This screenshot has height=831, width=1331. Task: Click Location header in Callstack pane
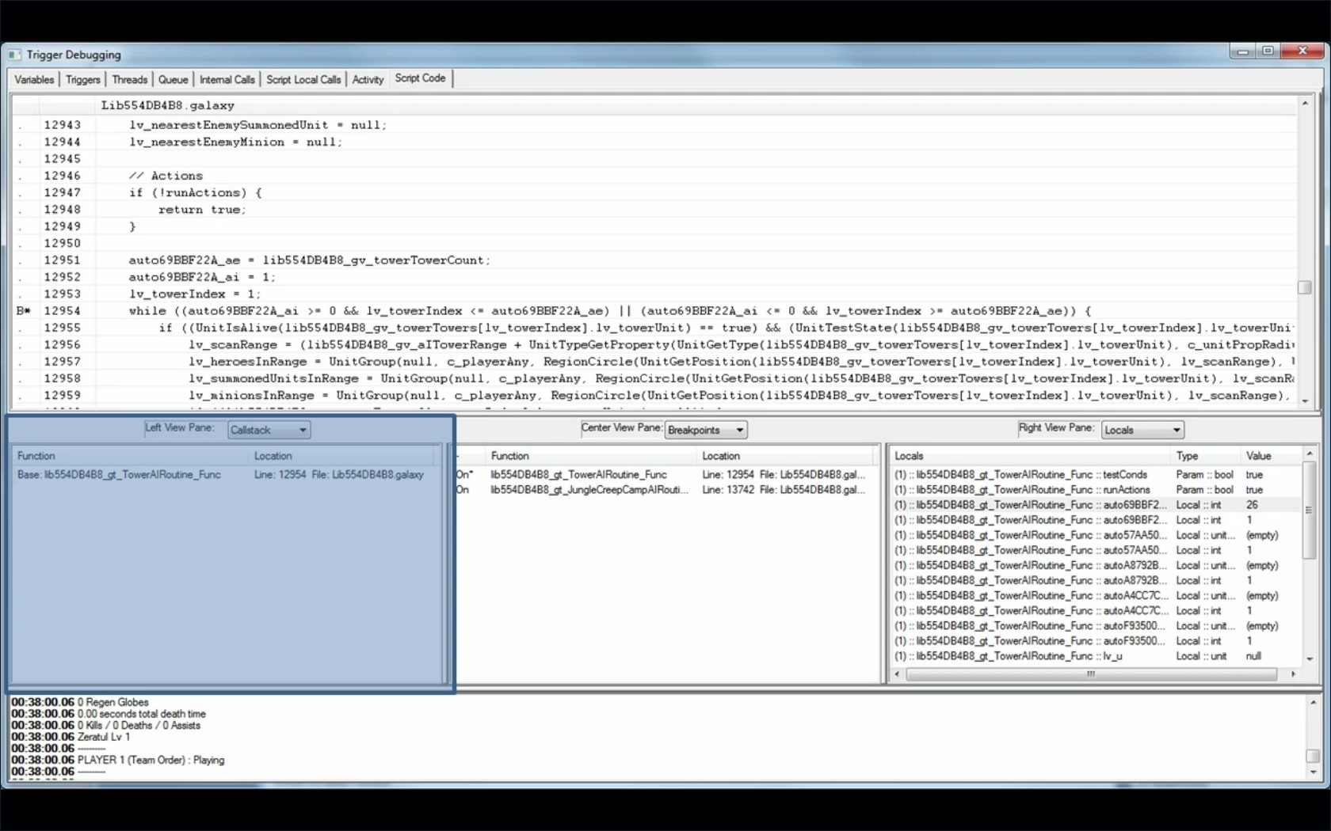341,456
